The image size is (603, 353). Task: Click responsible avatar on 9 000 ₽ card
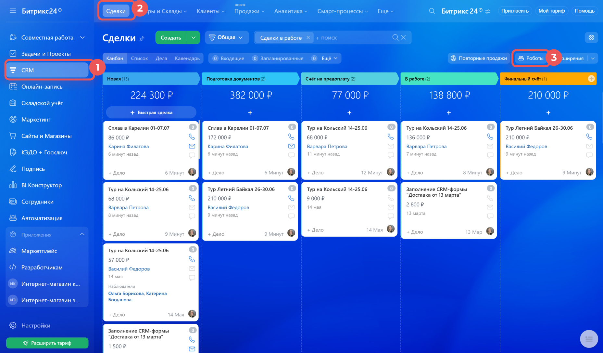click(x=391, y=229)
